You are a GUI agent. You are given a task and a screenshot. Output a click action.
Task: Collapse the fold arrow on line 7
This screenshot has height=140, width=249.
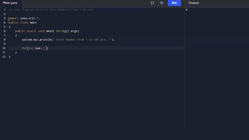[x=7, y=35]
